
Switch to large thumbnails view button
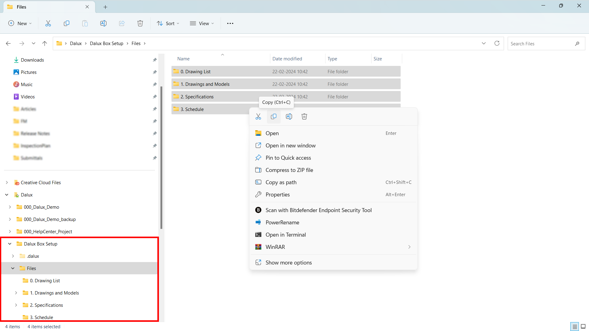[x=583, y=326]
